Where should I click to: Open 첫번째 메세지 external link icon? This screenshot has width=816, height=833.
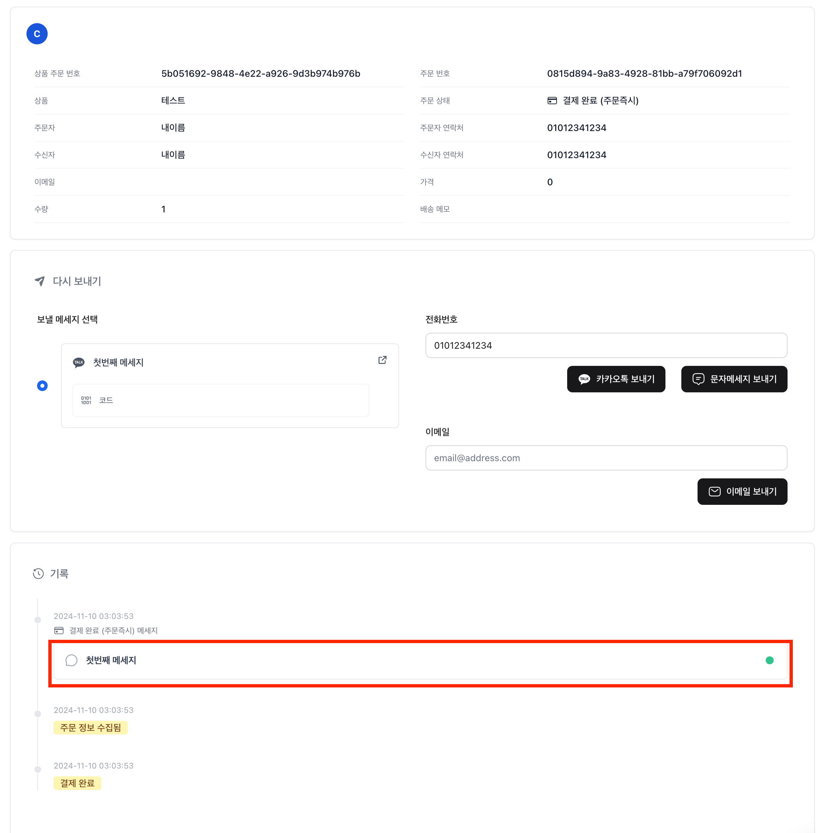coord(382,360)
